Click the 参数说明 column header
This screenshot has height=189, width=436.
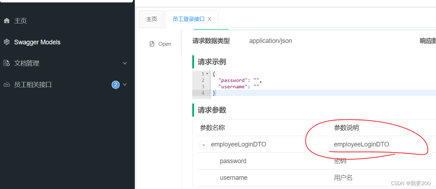point(347,128)
